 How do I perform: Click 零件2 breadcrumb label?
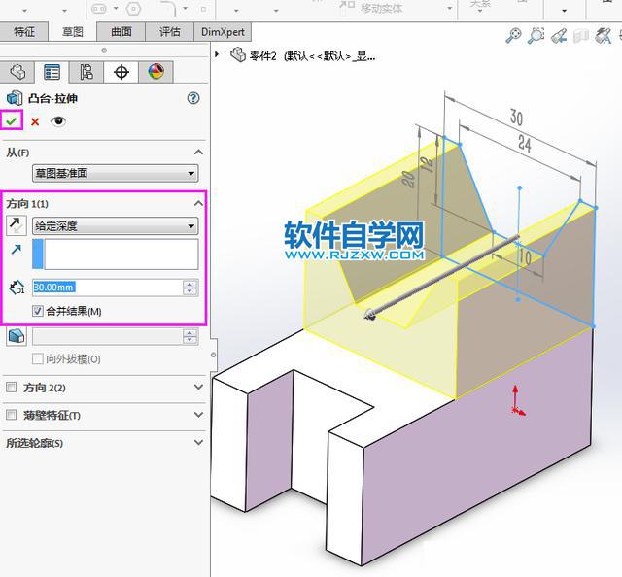(x=262, y=56)
